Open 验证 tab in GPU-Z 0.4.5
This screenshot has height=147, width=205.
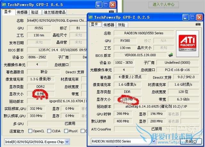pos(35,12)
